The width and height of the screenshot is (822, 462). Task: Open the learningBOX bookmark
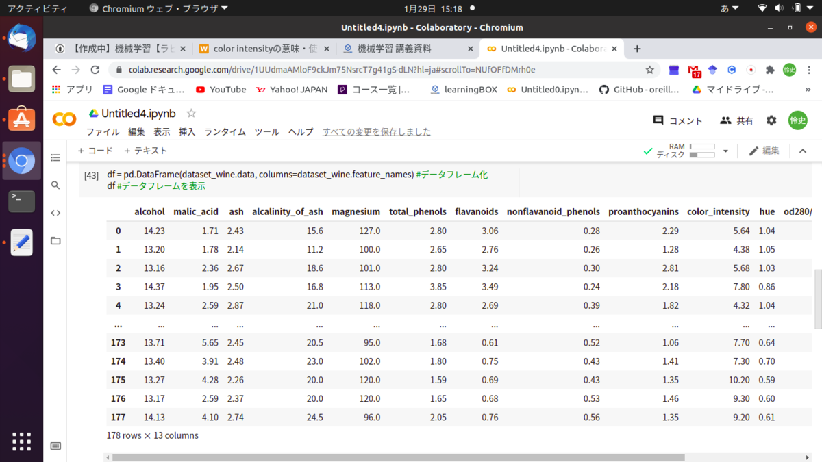pyautogui.click(x=464, y=90)
